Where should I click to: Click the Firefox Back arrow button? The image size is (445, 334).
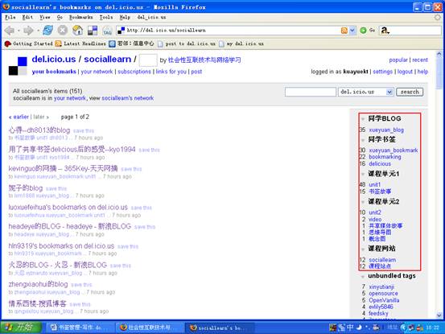pyautogui.click(x=10, y=31)
